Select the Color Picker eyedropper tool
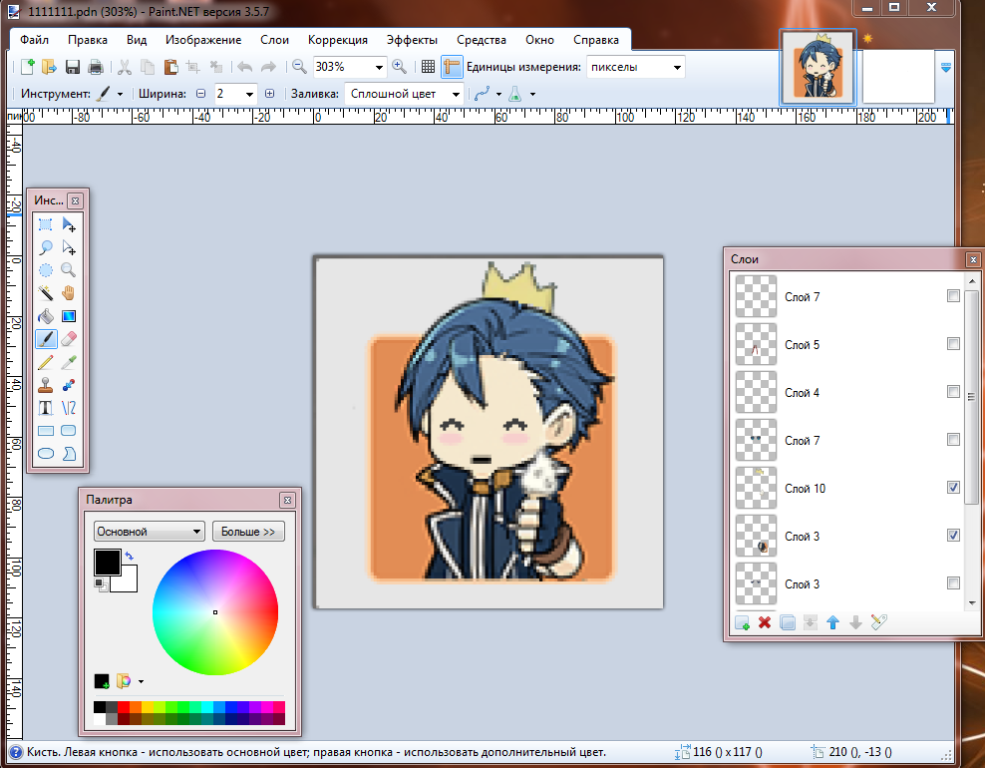 [69, 362]
